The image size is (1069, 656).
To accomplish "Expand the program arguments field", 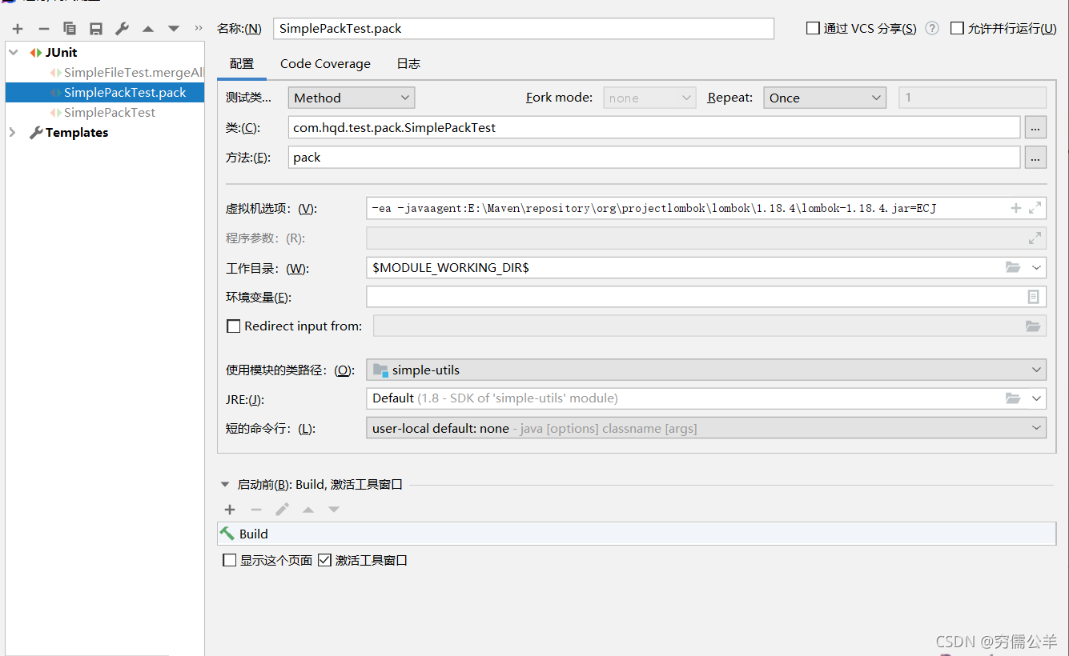I will click(1035, 238).
